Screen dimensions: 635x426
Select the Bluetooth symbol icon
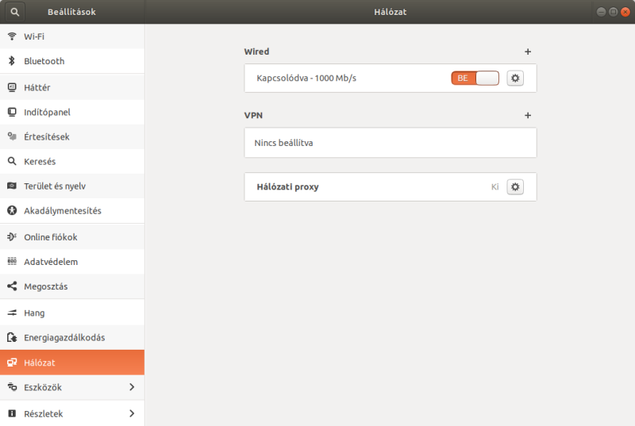(x=12, y=61)
